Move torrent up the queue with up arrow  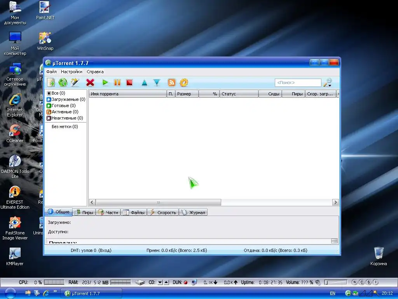click(145, 83)
